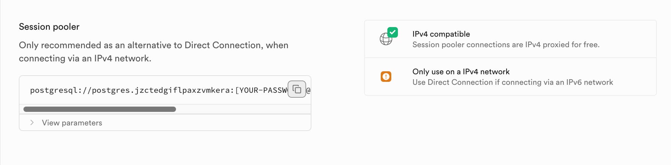Click the Only recommended as an alternative sentence
The image size is (671, 165).
[x=99, y=45]
